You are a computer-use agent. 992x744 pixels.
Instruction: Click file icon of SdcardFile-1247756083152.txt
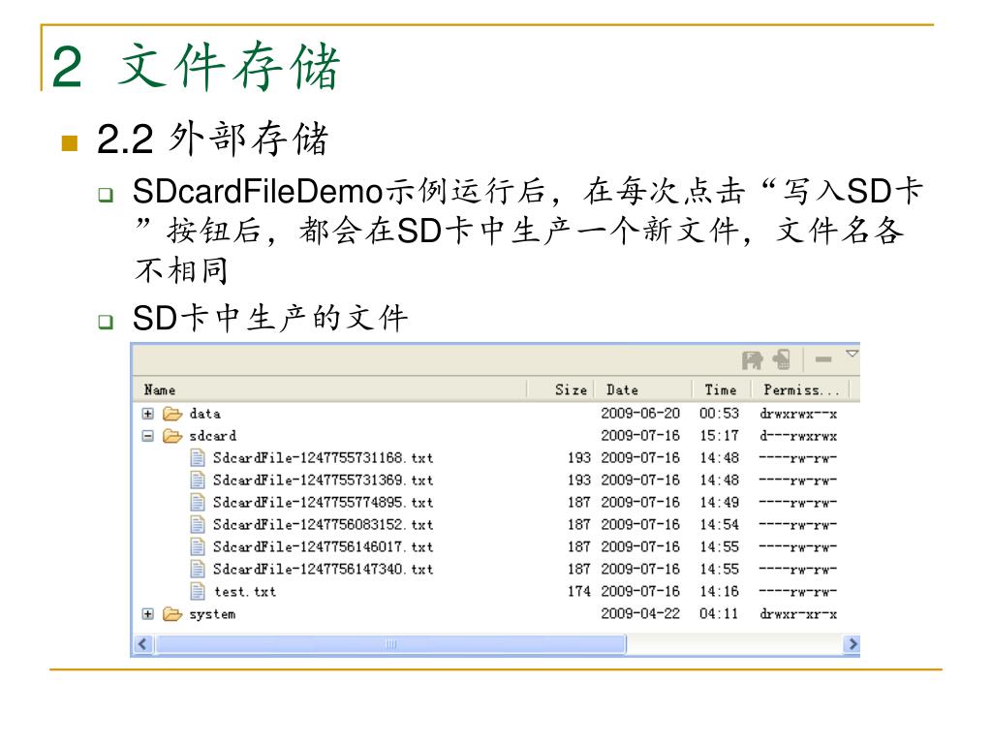click(198, 524)
